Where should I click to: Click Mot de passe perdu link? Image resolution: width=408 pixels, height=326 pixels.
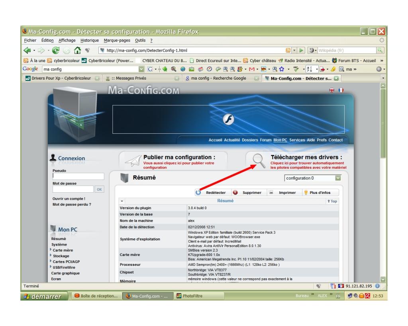point(72,204)
